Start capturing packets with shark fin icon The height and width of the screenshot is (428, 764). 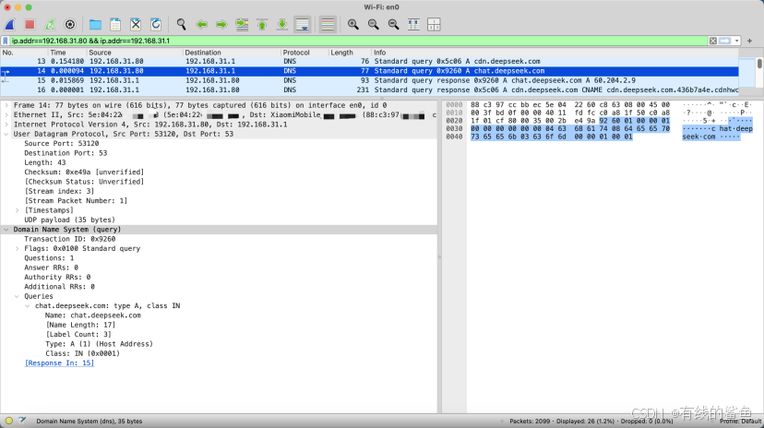[10, 24]
